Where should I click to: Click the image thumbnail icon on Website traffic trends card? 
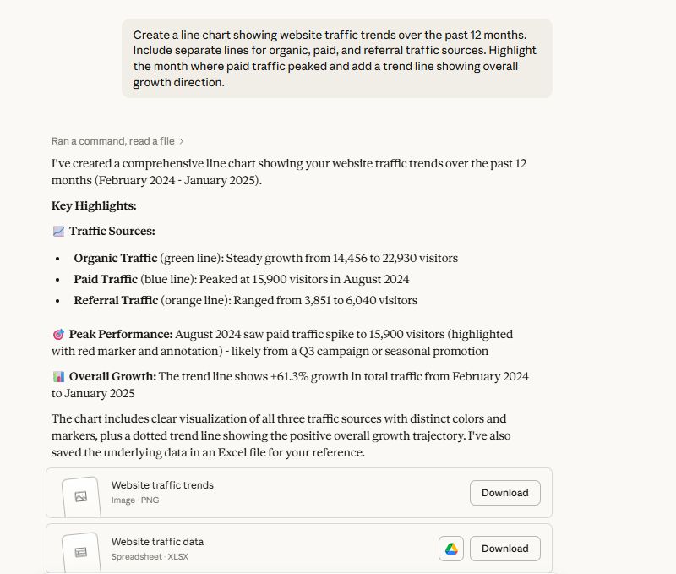pos(79,495)
